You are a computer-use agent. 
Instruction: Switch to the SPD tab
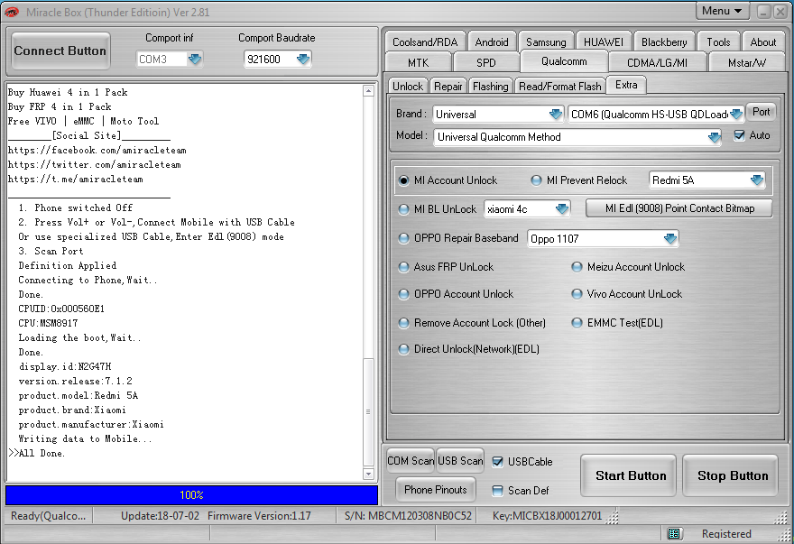(x=486, y=62)
